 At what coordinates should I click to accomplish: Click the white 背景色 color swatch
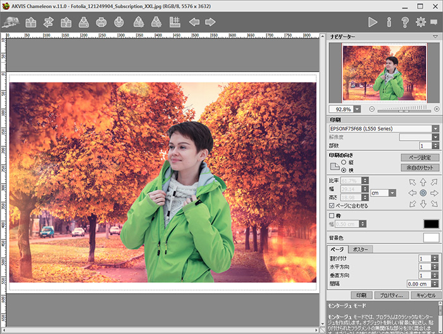[431, 238]
